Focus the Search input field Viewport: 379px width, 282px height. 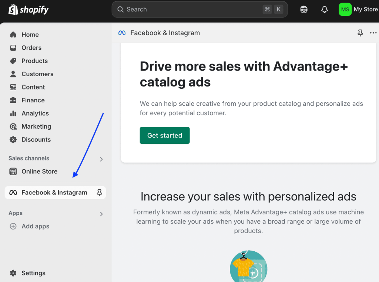[192, 10]
